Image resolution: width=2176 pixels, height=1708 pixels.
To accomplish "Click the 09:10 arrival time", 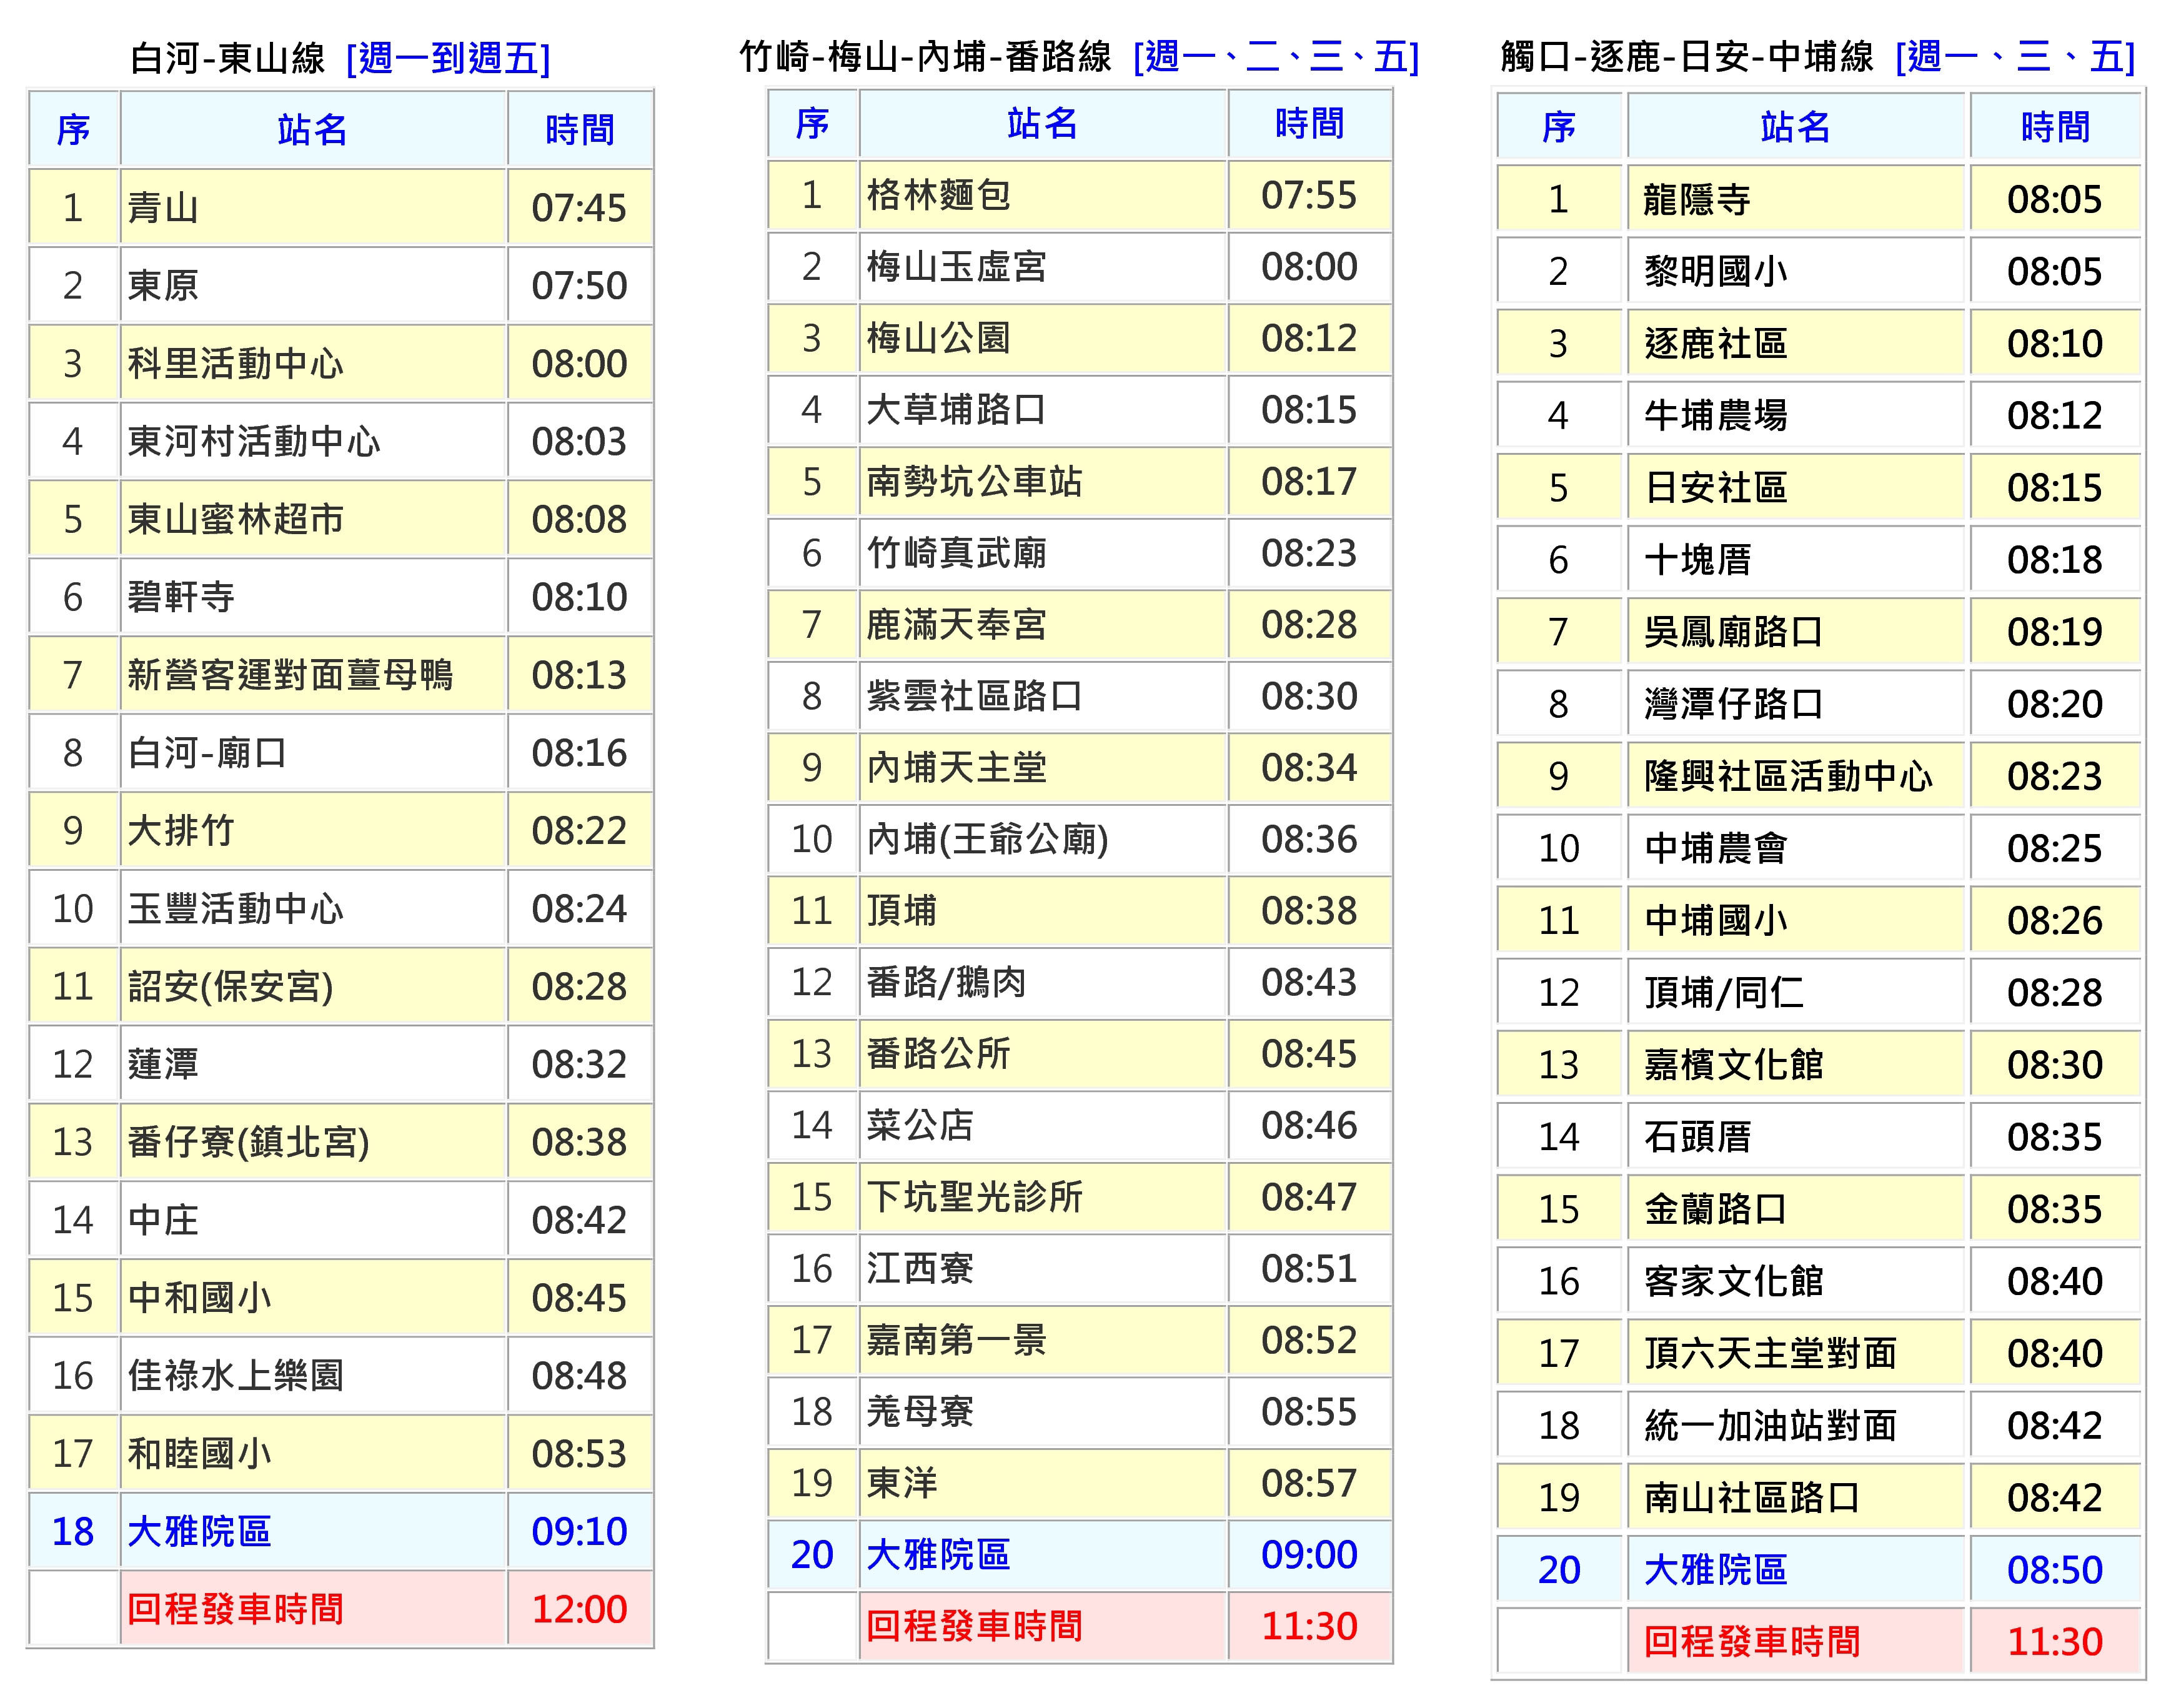I will (579, 1532).
